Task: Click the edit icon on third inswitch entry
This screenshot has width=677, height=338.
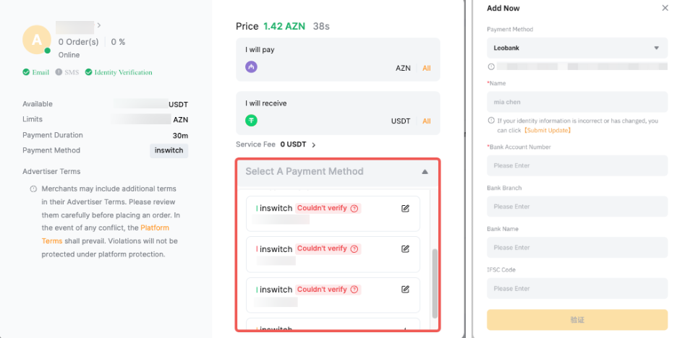Action: click(x=405, y=289)
